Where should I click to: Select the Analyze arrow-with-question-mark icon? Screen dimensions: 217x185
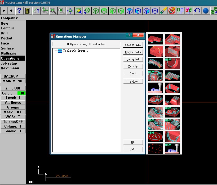(x=36, y=11)
